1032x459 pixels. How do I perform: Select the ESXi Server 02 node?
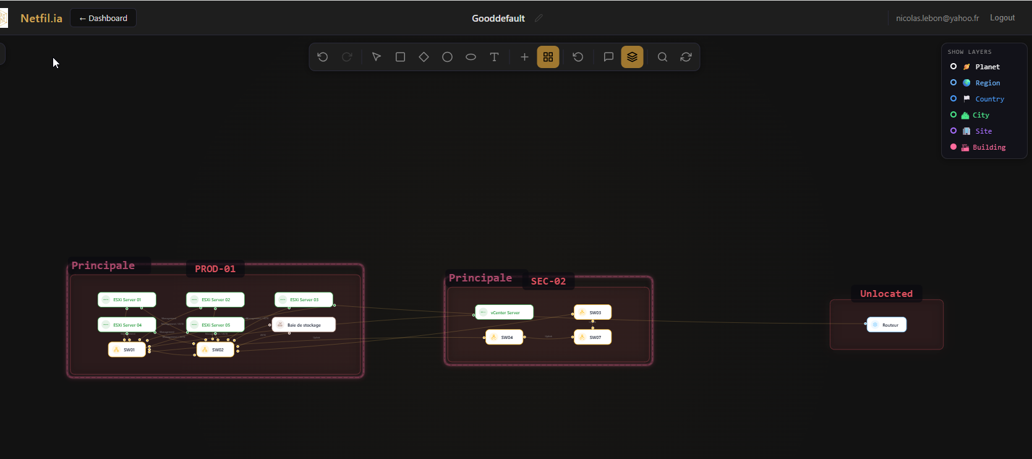(215, 299)
